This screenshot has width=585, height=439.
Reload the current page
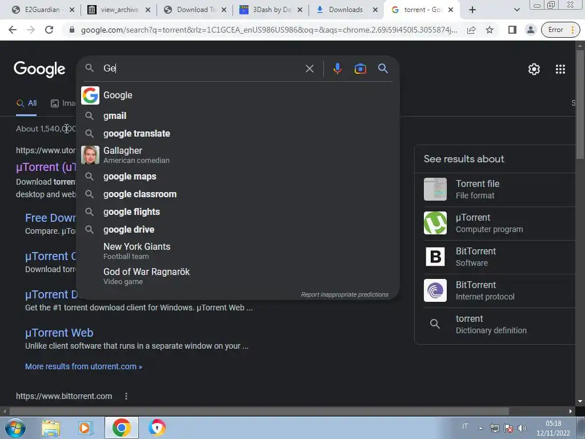(49, 30)
